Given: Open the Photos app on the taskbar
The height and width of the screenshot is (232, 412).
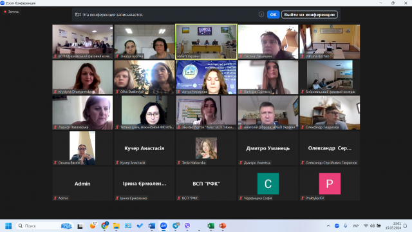Looking at the screenshot, I should (128, 226).
